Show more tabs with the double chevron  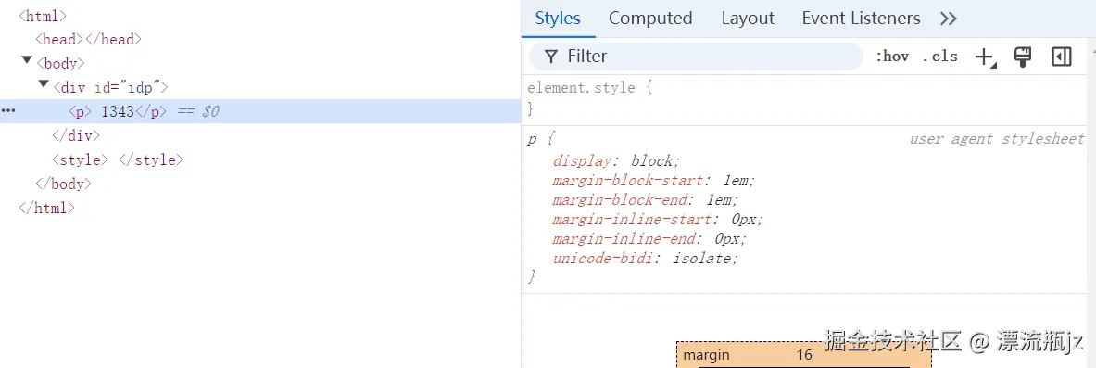click(x=948, y=19)
